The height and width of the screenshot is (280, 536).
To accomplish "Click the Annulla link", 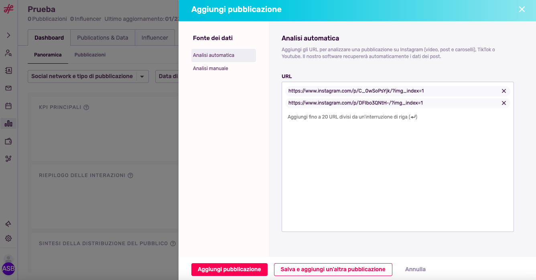I will (415, 270).
